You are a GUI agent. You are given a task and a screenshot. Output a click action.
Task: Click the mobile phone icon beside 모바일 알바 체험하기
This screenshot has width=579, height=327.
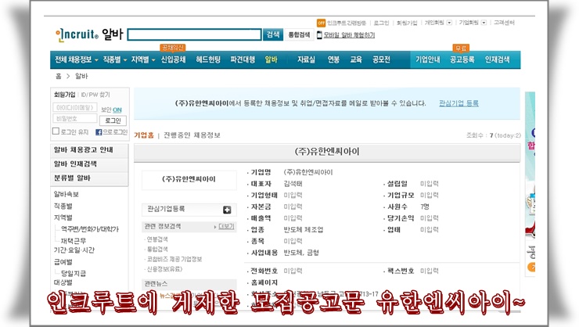319,35
